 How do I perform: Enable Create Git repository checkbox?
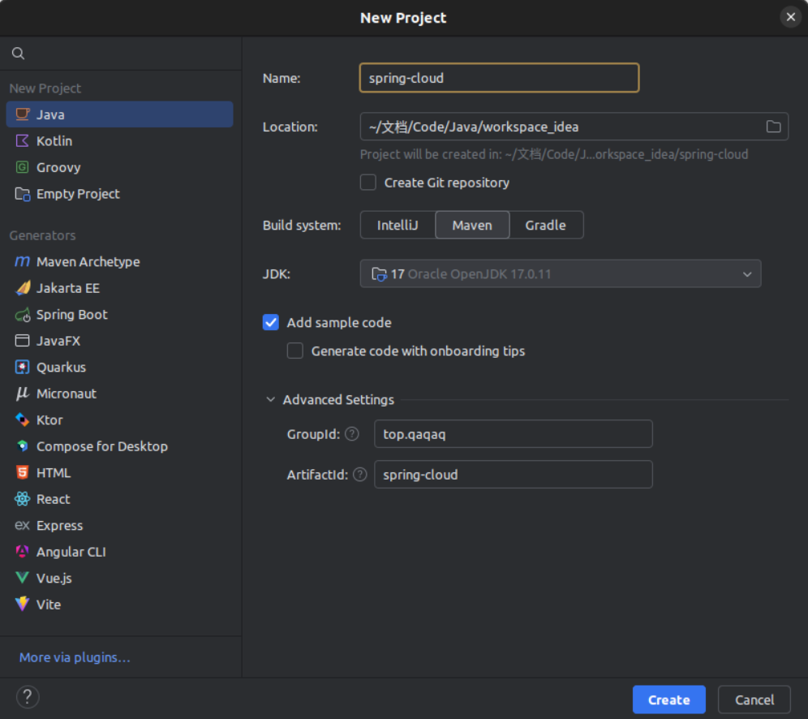368,183
